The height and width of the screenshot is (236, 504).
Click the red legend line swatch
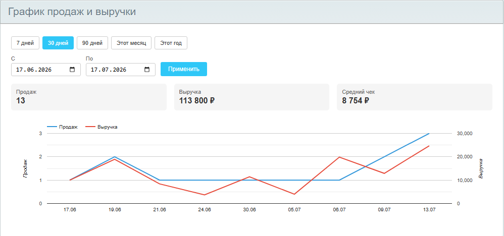(90, 127)
